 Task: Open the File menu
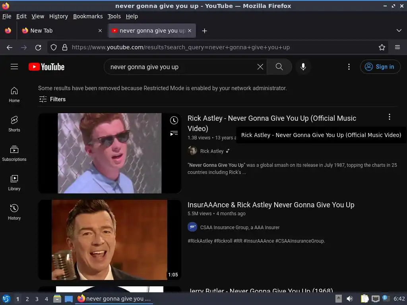[x=7, y=16]
